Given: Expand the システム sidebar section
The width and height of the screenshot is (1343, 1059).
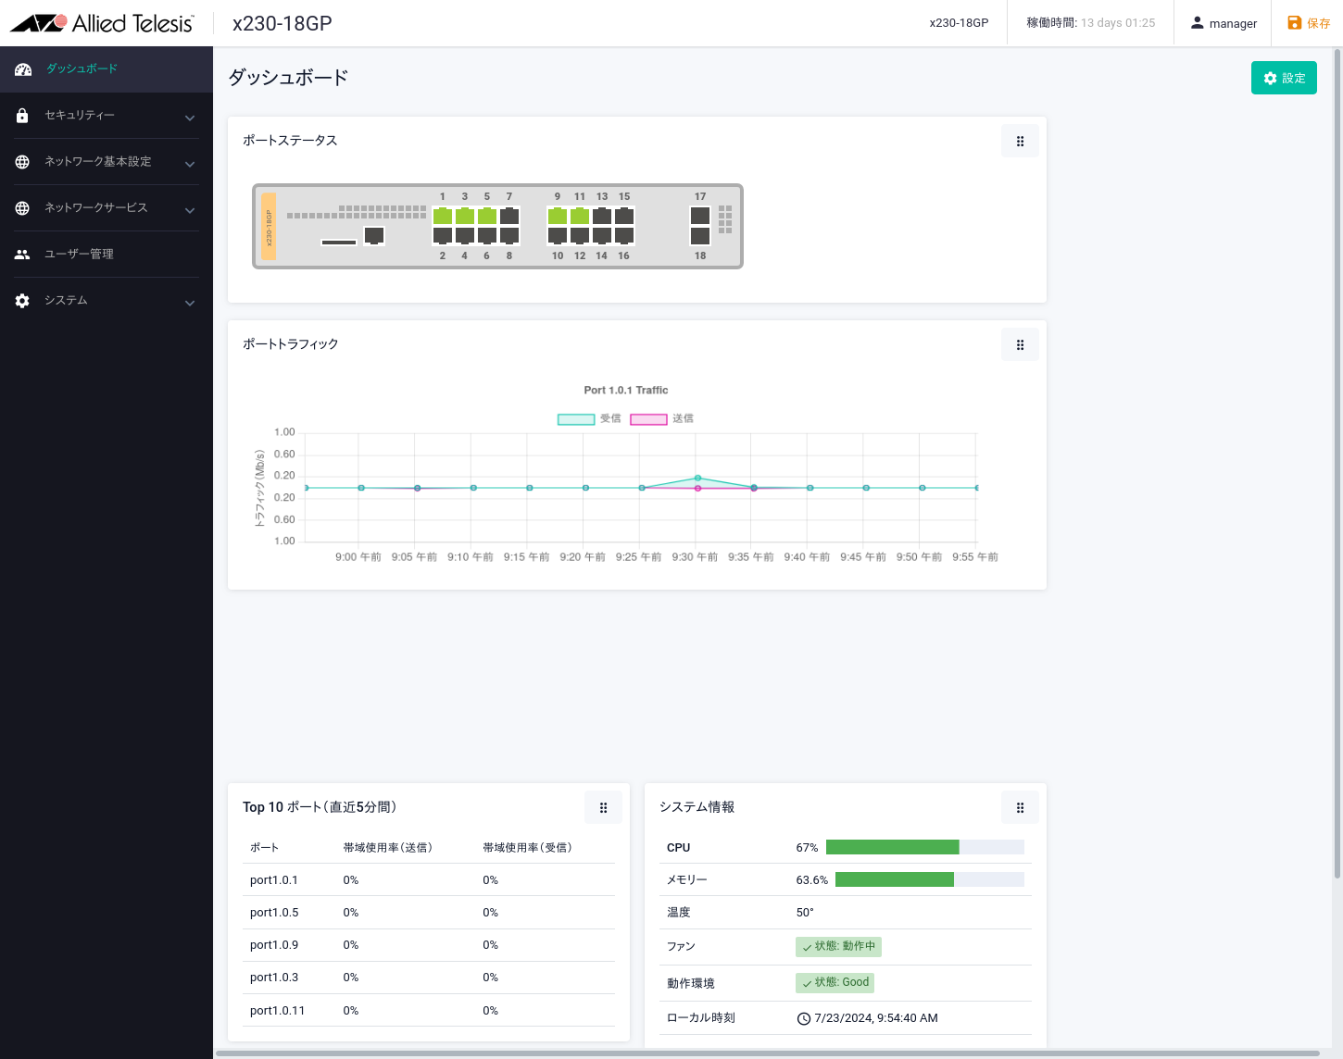Looking at the screenshot, I should tap(190, 303).
